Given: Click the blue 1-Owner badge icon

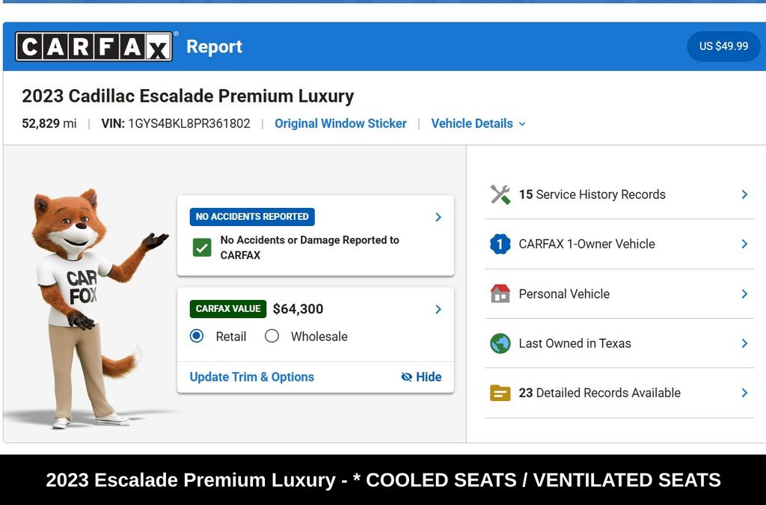Looking at the screenshot, I should pos(500,244).
